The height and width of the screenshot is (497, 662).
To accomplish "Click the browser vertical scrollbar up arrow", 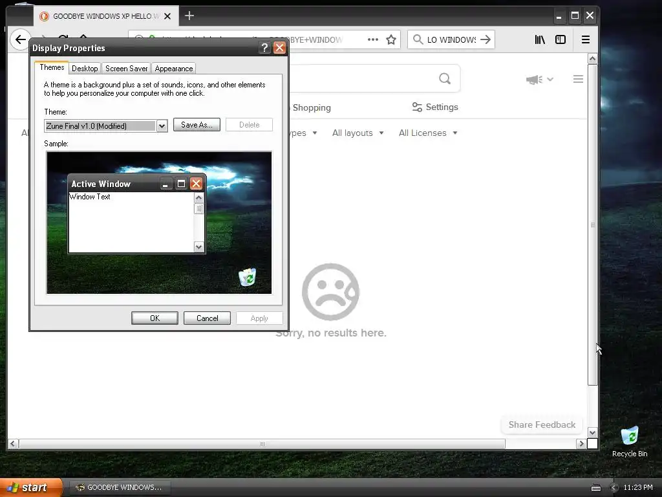I will tap(592, 59).
